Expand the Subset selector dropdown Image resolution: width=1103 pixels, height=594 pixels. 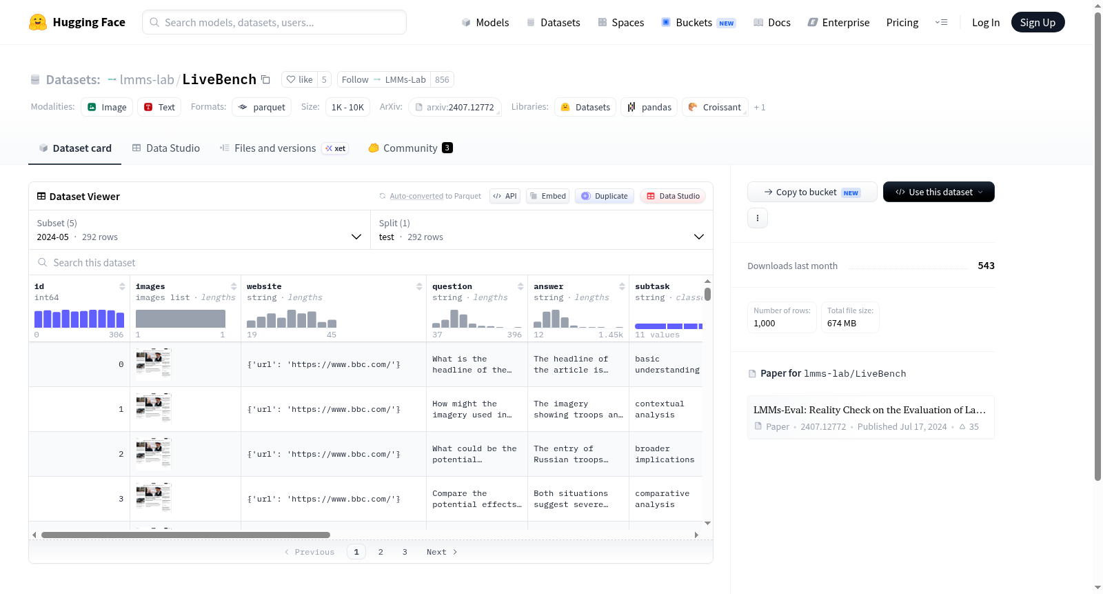[200, 230]
